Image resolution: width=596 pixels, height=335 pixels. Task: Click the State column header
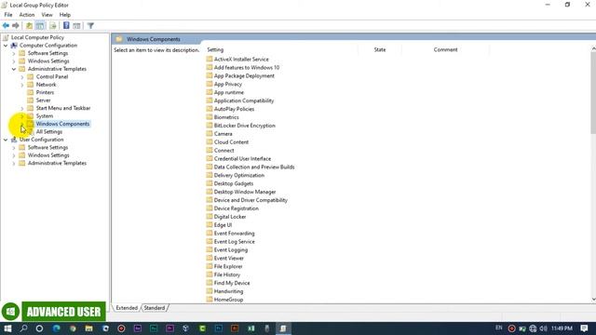coord(380,49)
